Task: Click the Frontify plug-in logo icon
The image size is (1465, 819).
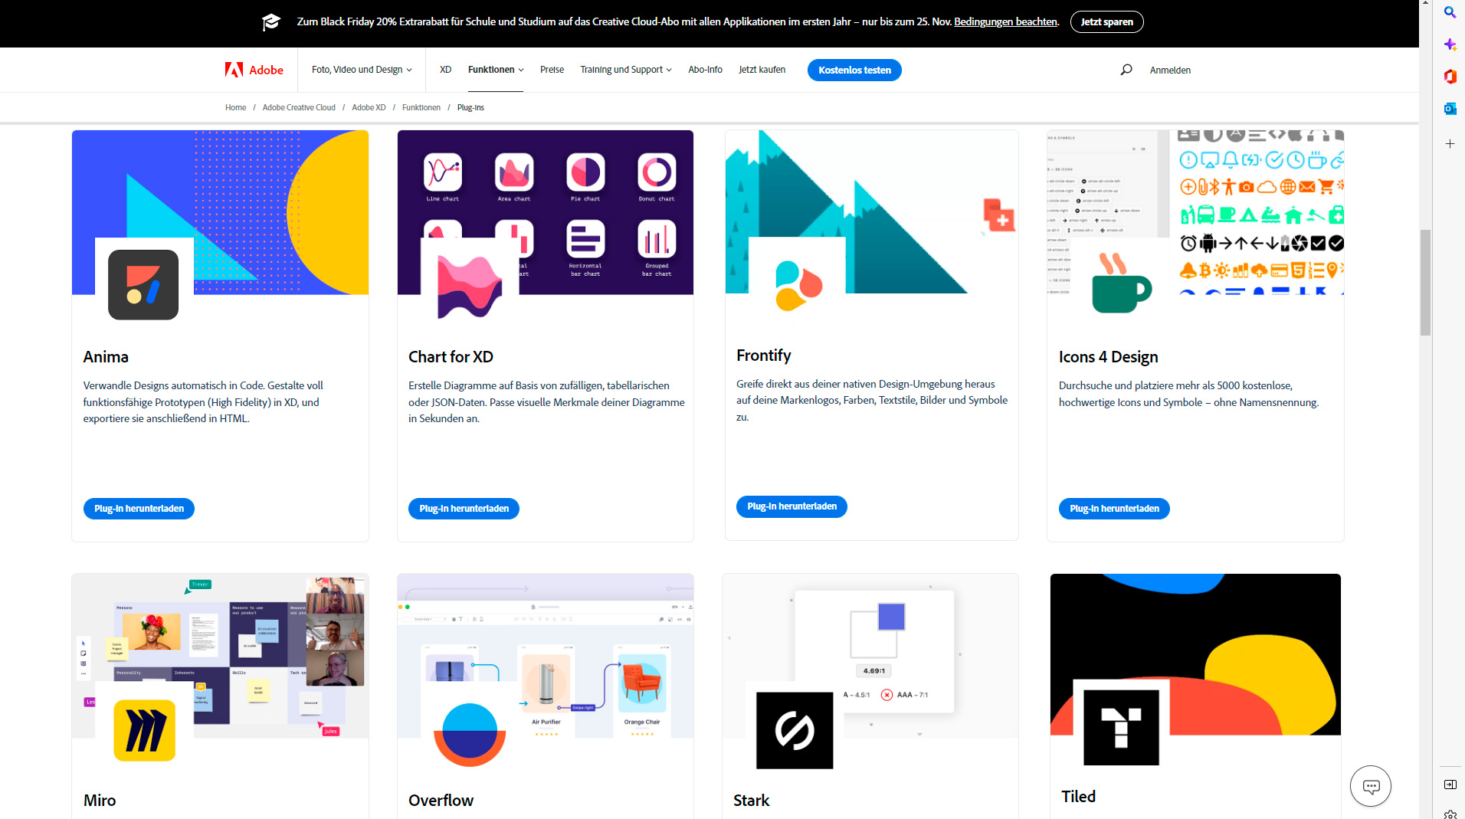Action: tap(798, 285)
